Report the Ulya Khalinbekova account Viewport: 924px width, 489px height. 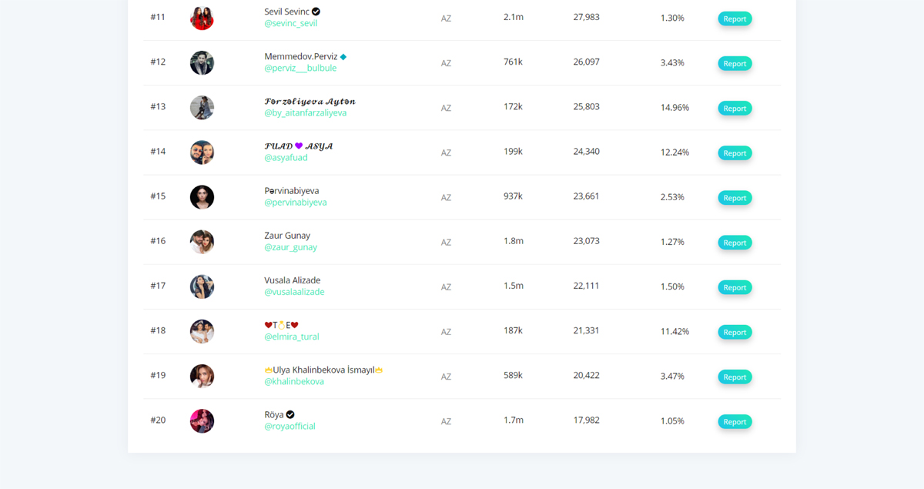pos(735,377)
